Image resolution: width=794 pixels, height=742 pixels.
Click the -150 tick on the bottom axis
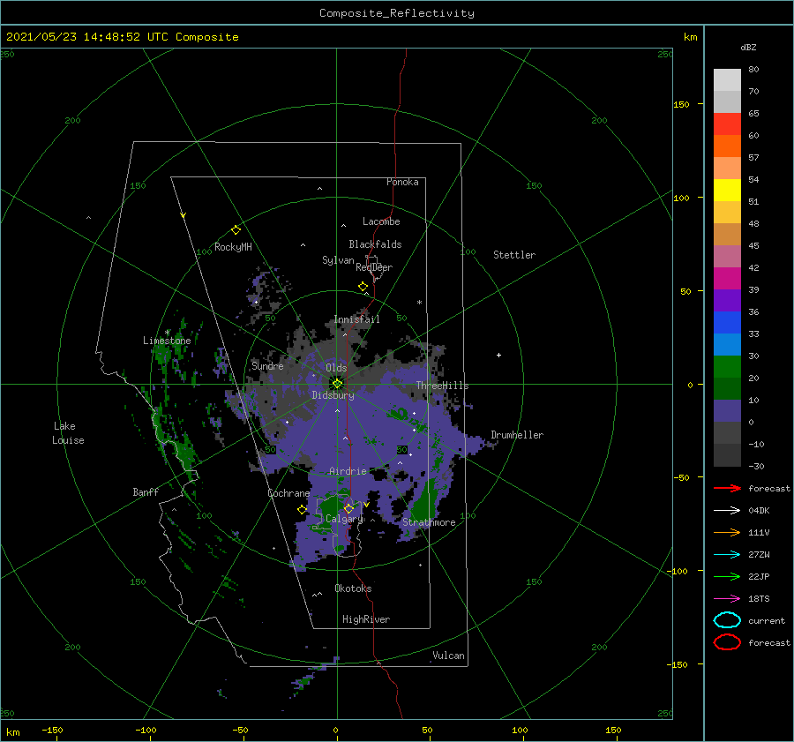pos(52,730)
